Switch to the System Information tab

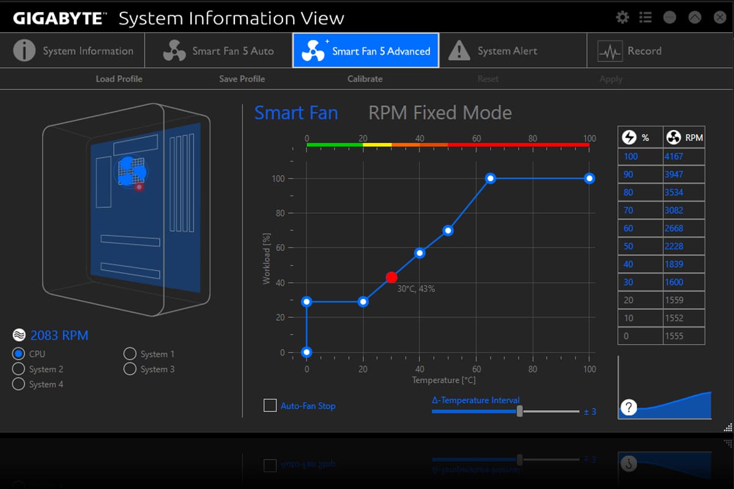[72, 51]
